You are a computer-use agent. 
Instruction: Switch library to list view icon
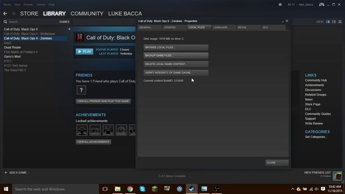click(x=334, y=22)
